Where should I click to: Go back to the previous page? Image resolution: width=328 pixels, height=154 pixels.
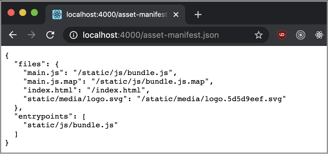click(x=13, y=35)
